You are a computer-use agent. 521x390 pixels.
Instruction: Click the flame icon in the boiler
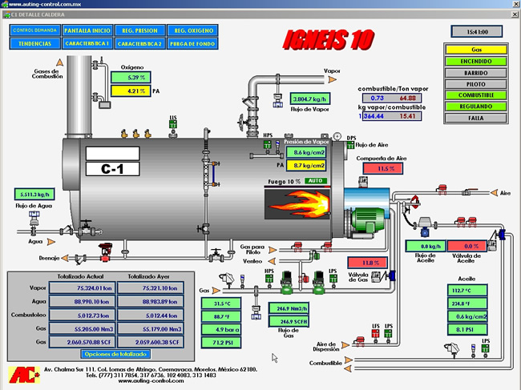coord(297,203)
